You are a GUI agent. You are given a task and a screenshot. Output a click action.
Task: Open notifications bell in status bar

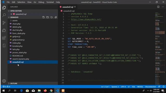[x=163, y=87]
